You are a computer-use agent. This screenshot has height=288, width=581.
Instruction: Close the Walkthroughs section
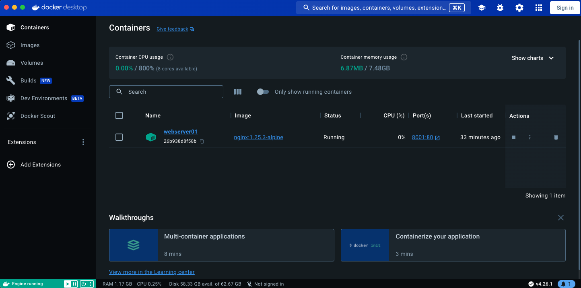(x=561, y=218)
